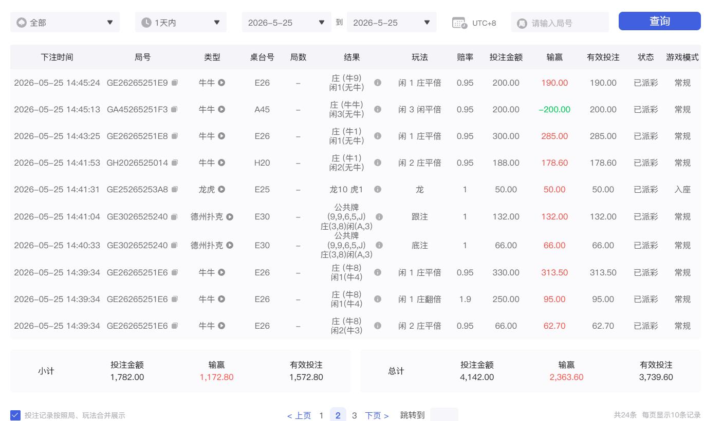The width and height of the screenshot is (704, 421).
Task: Click the 闲 1 庄翻倍 play type cell
Action: pyautogui.click(x=420, y=299)
